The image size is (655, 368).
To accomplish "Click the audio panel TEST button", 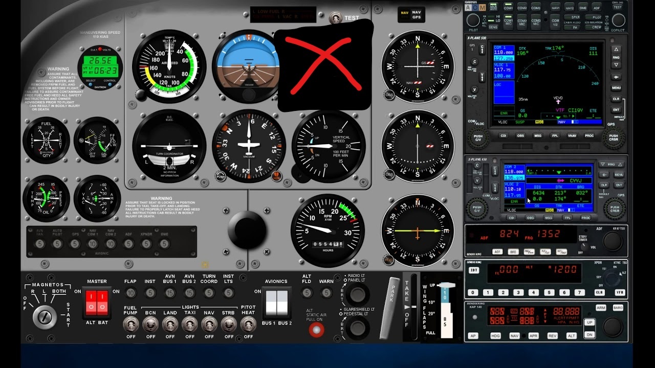I will [618, 7].
